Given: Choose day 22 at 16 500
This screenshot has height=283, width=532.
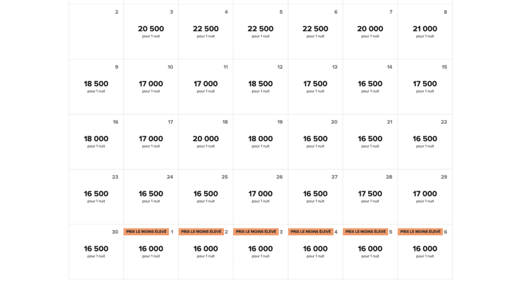Looking at the screenshot, I should [425, 141].
